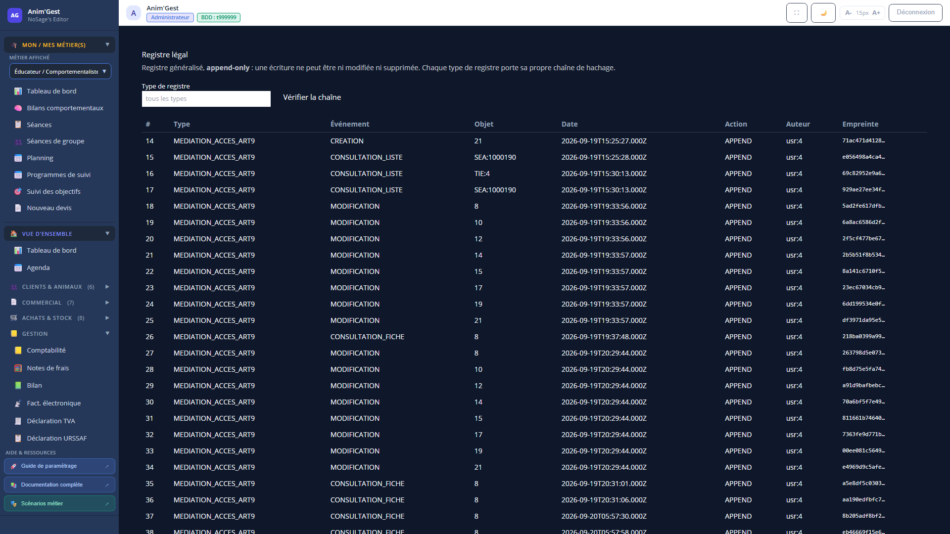Screen dimensions: 950x534
Task: Open Documentation complète link
Action: (x=59, y=485)
